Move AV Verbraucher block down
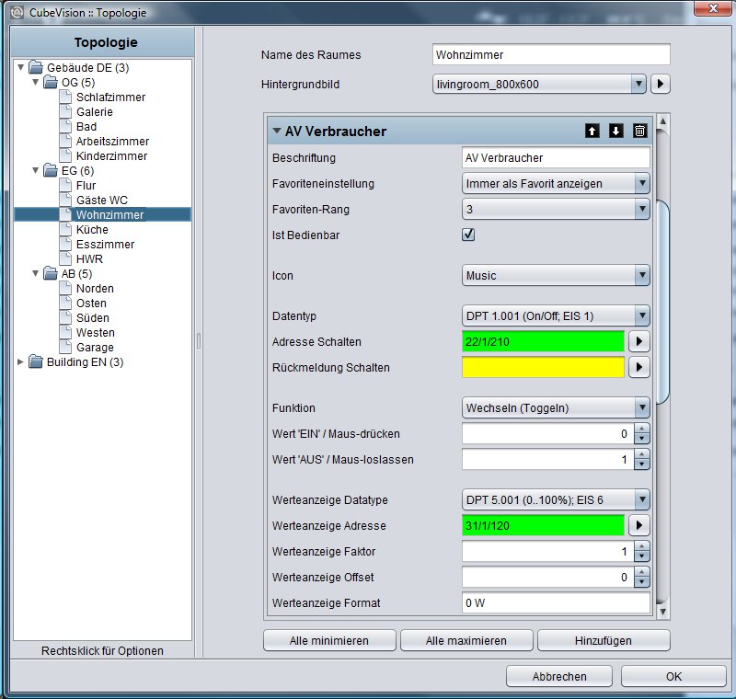 (x=615, y=131)
